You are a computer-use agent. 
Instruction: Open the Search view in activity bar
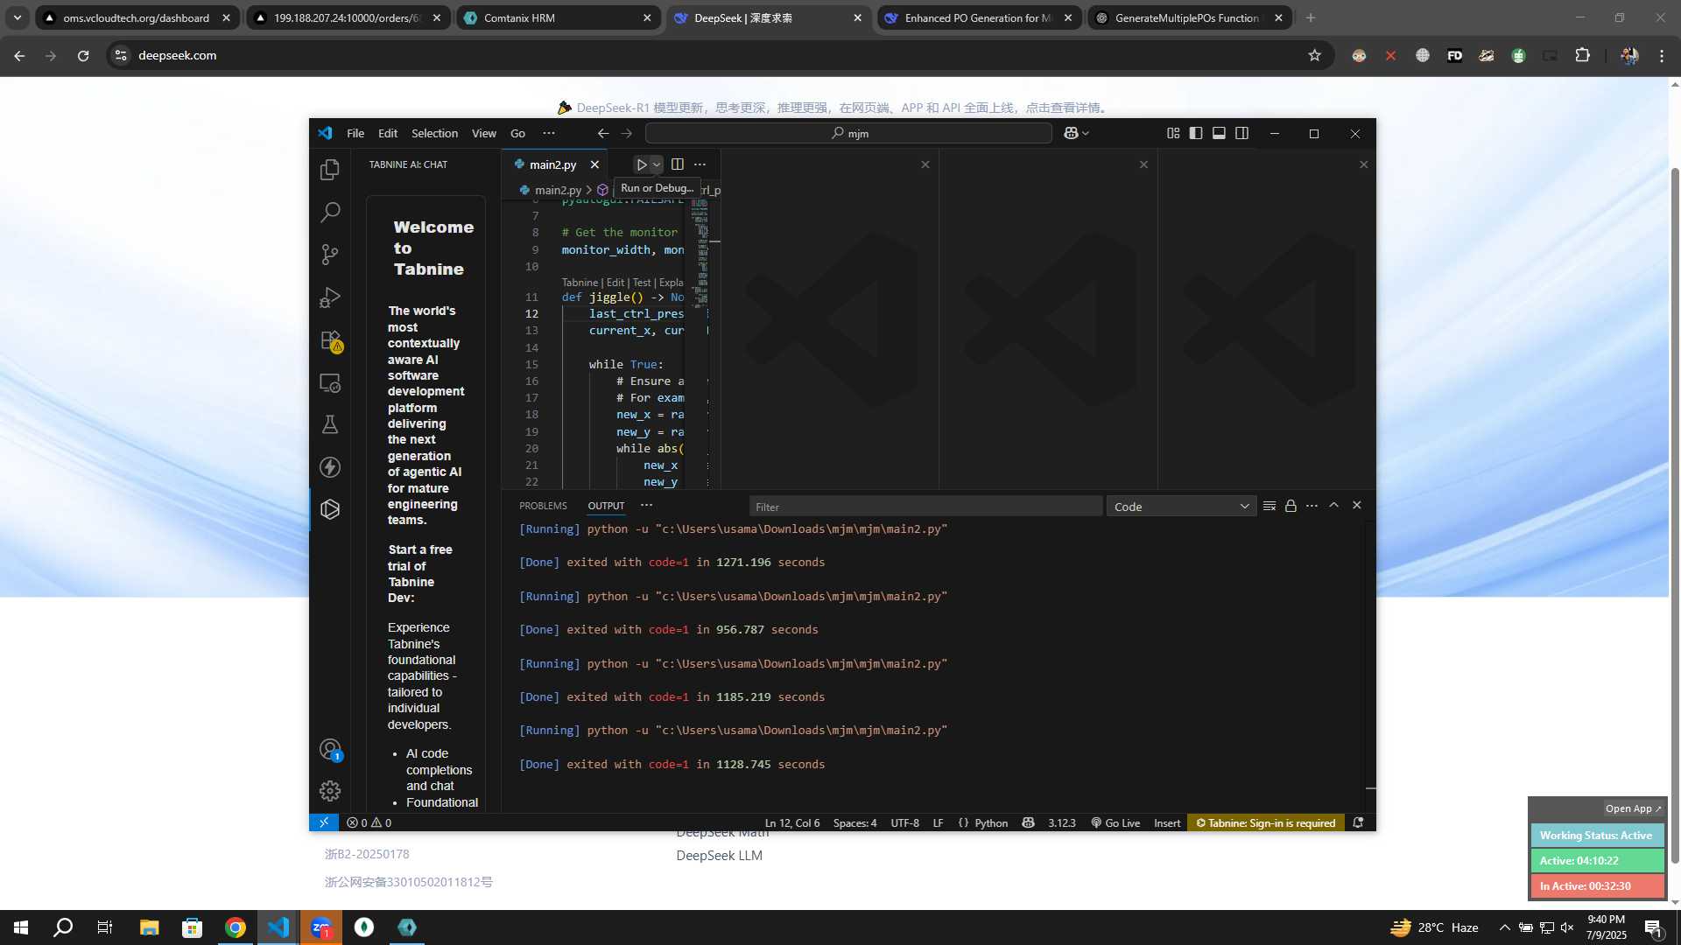(x=330, y=212)
